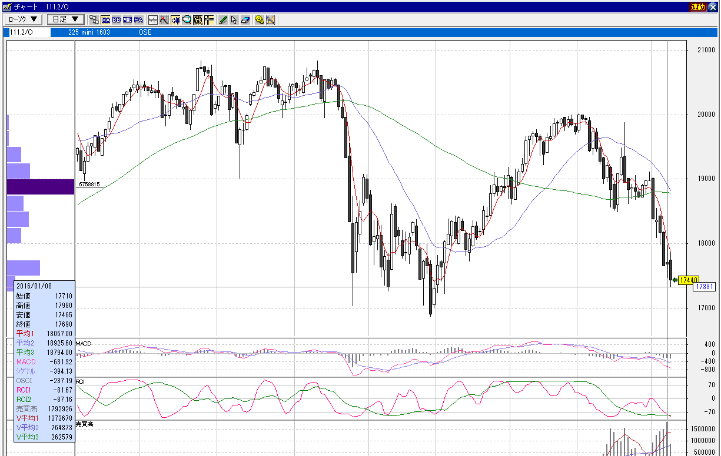The height and width of the screenshot is (456, 721).
Task: Click the sub-chart panel layout icon
Action: coord(153,19)
